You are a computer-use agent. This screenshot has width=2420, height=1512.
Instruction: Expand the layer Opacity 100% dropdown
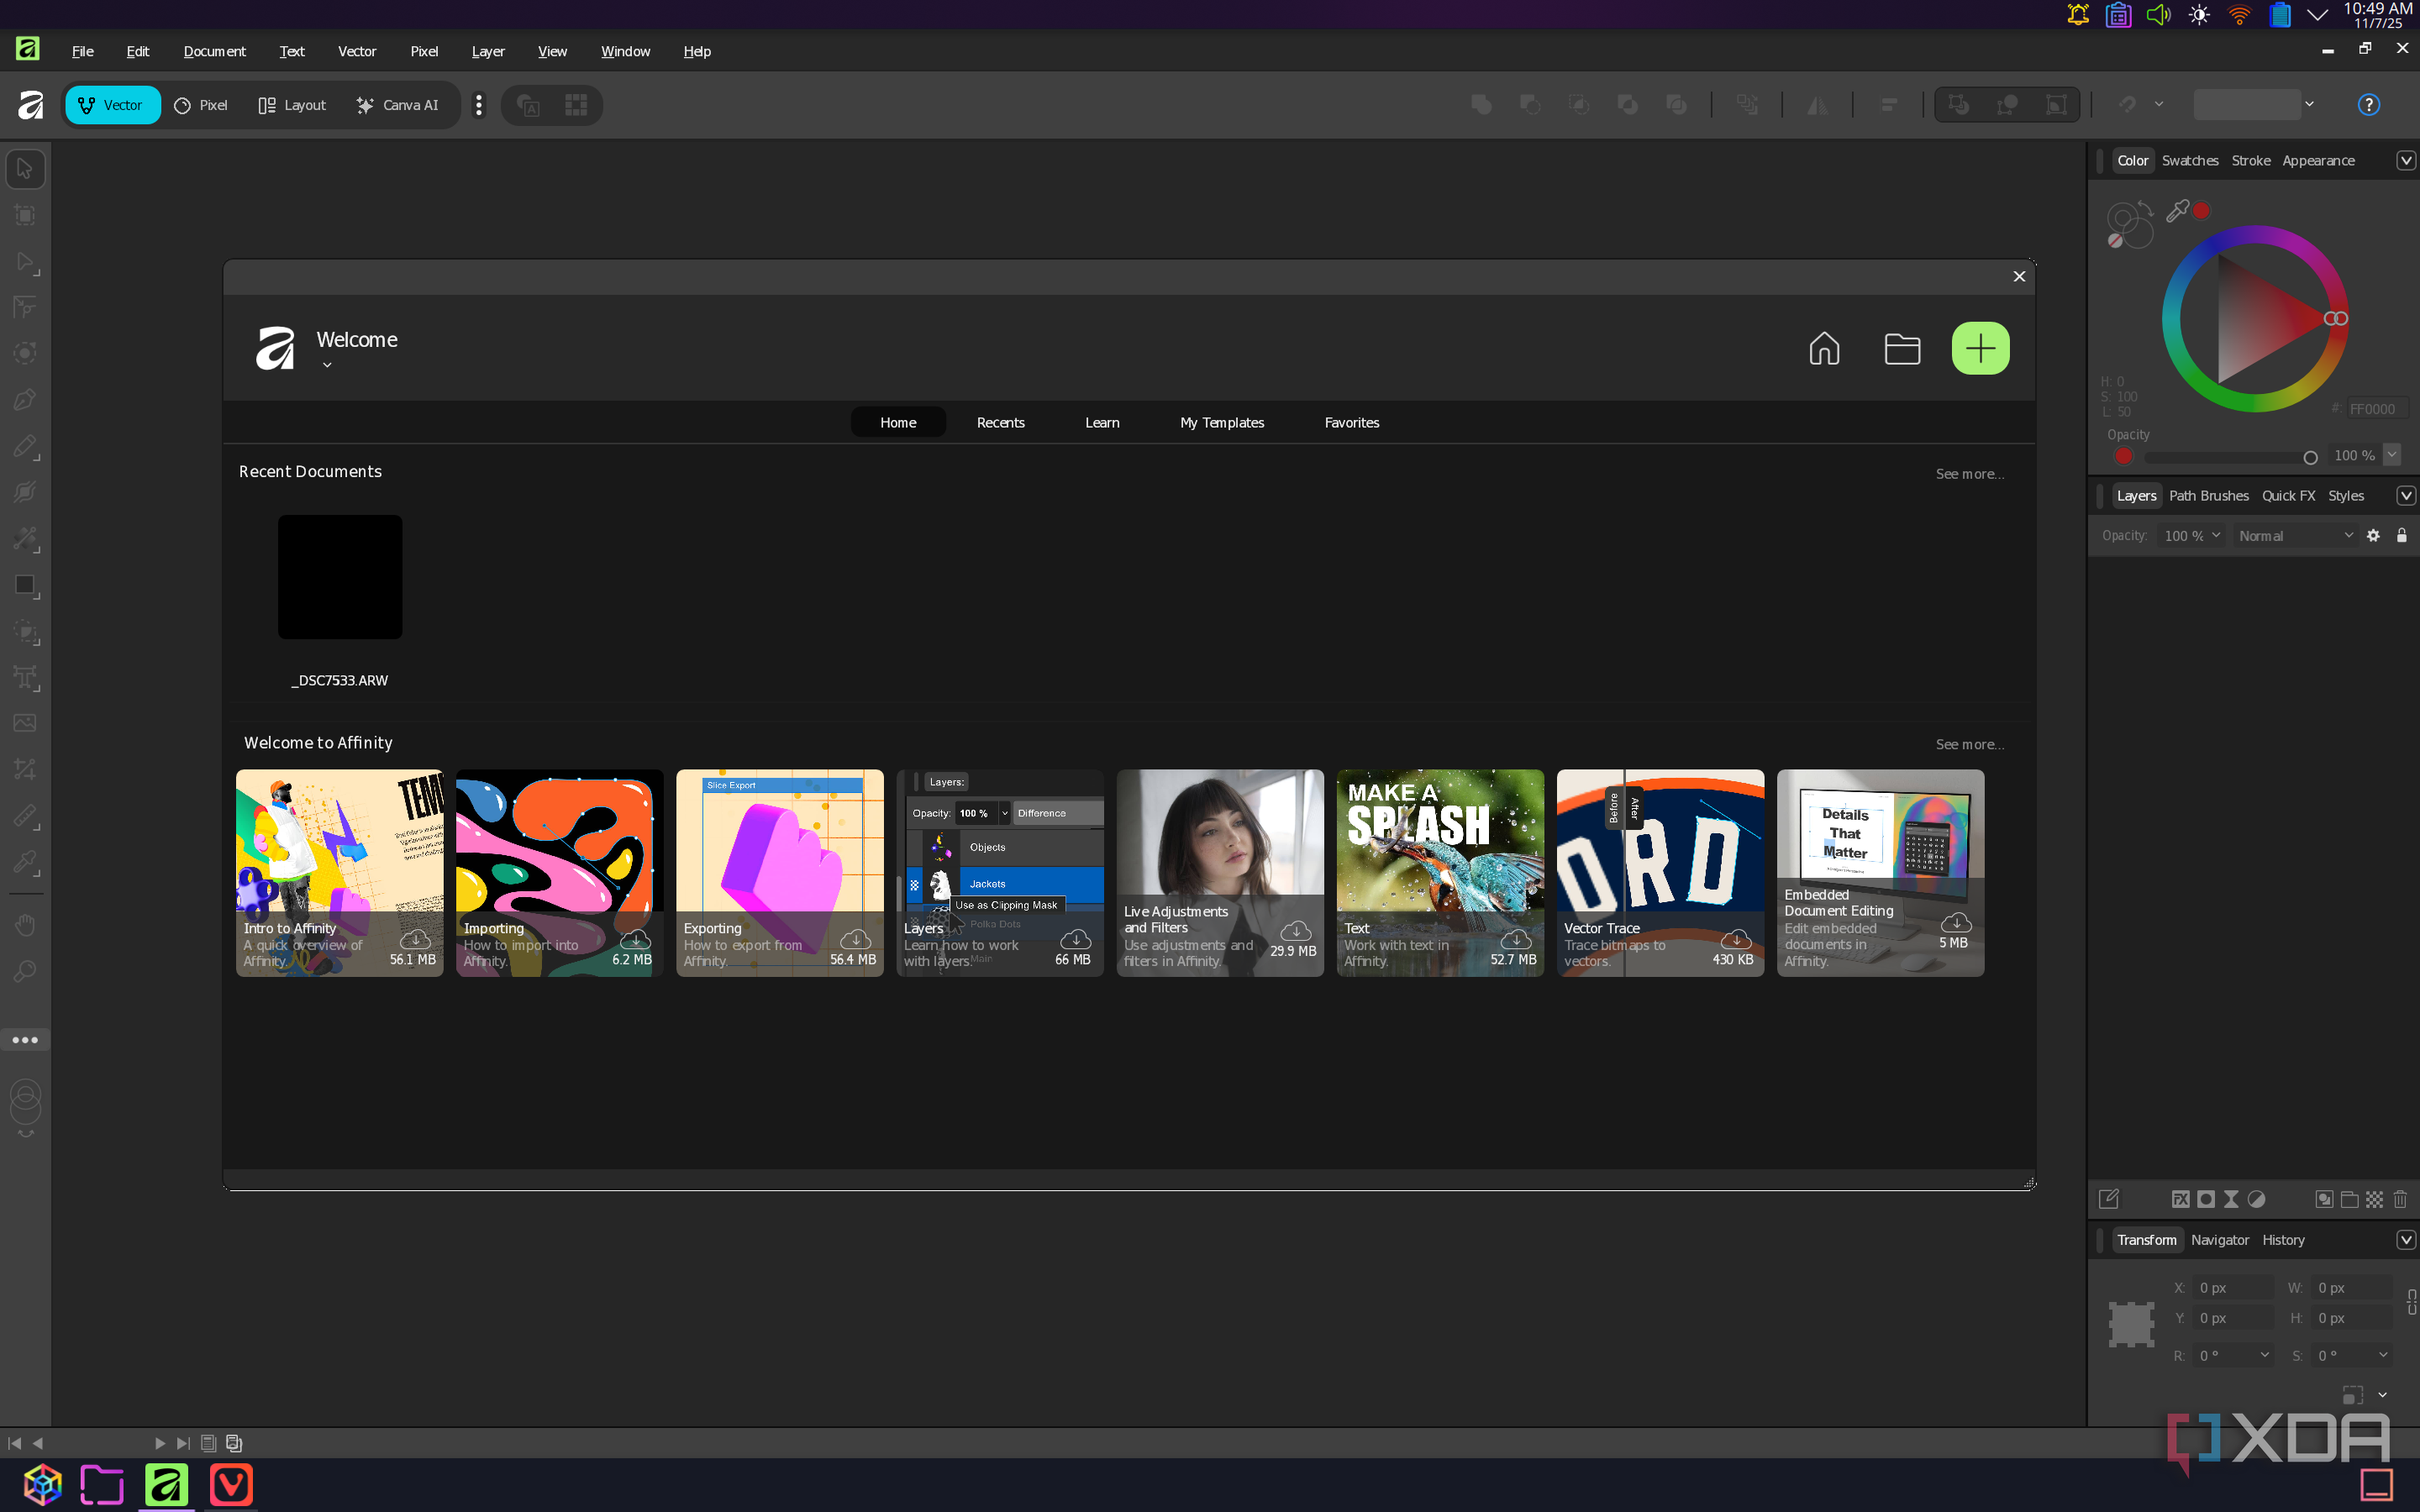2191,536
